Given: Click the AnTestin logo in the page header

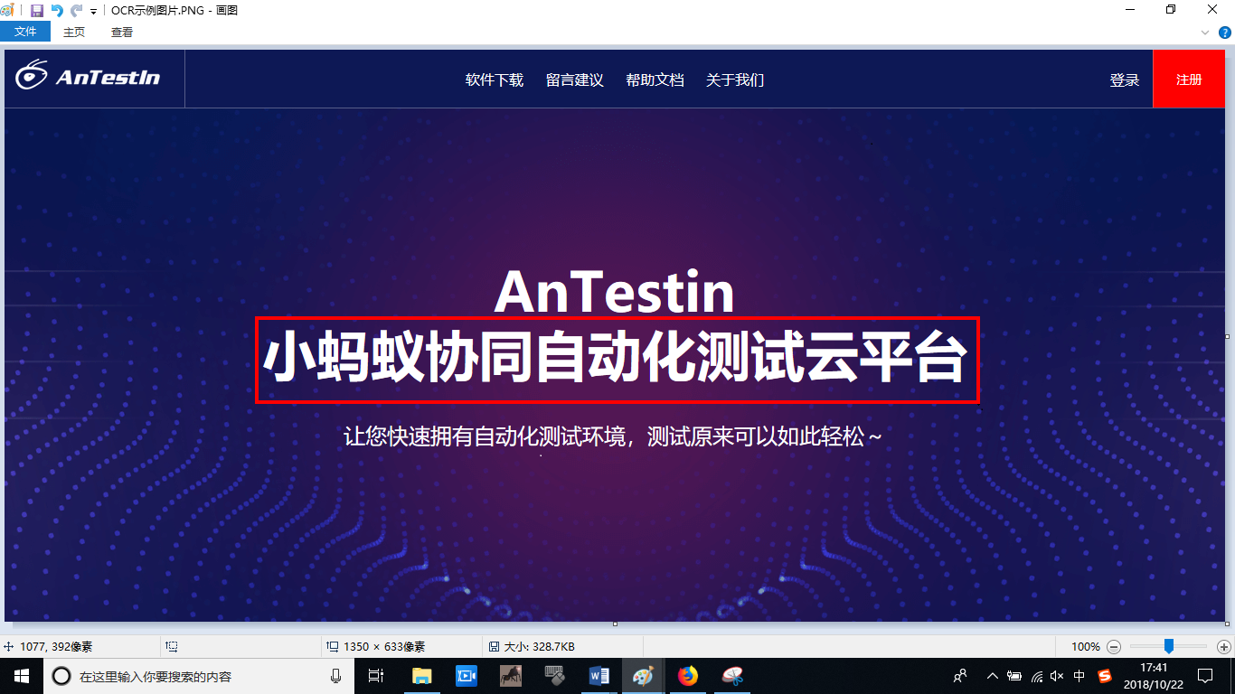Looking at the screenshot, I should click(88, 76).
